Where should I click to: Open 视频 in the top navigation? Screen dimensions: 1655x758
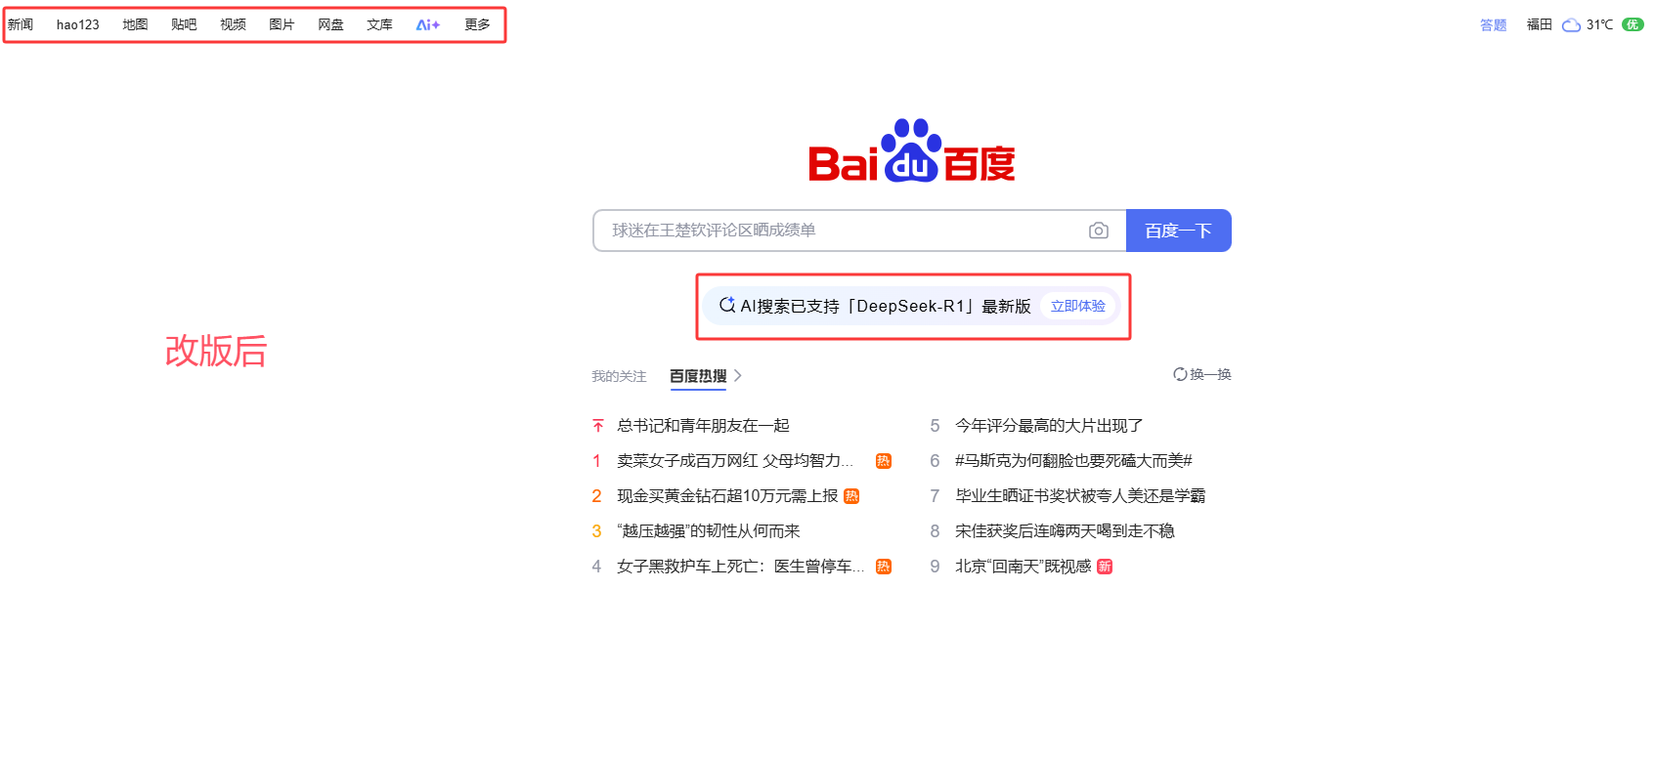coord(233,24)
